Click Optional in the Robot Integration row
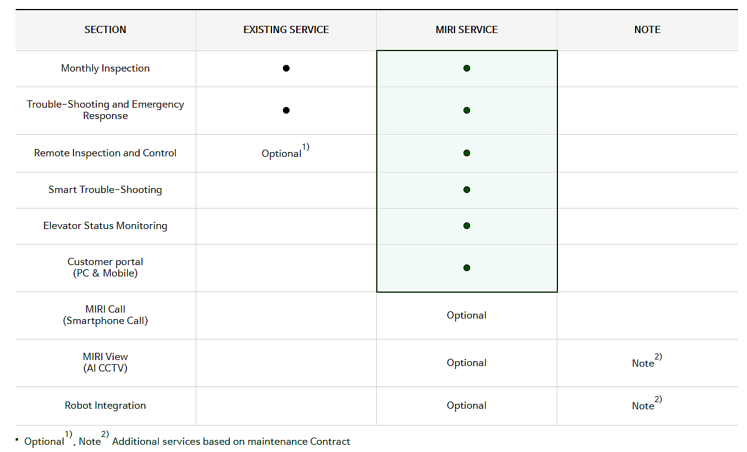Image resolution: width=747 pixels, height=452 pixels. (466, 406)
